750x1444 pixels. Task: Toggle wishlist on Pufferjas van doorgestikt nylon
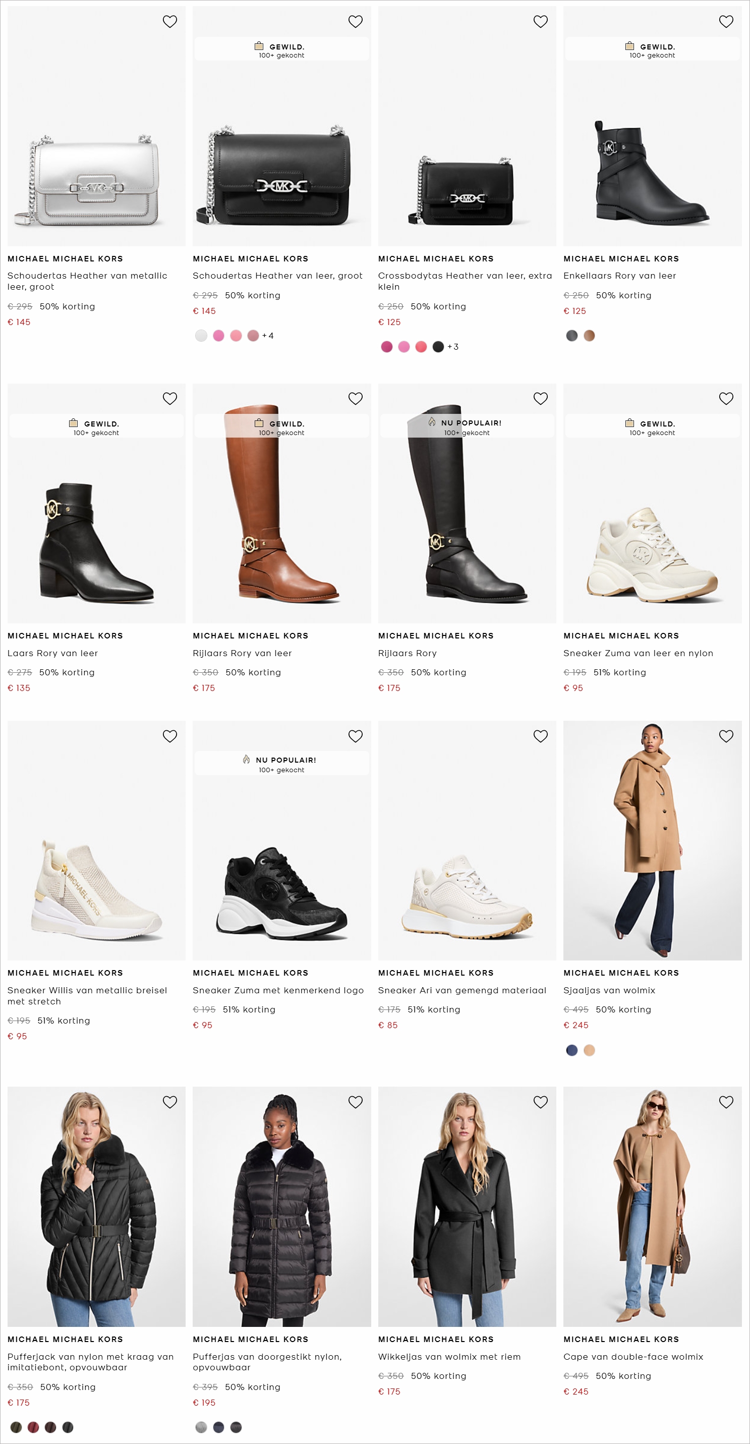pyautogui.click(x=355, y=1102)
